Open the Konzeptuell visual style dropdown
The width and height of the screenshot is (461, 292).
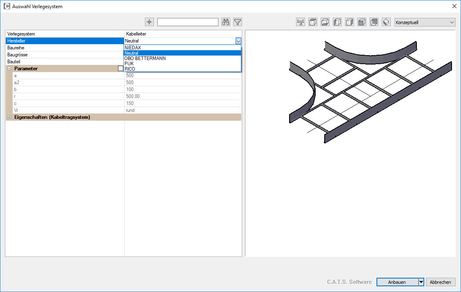[x=425, y=22]
